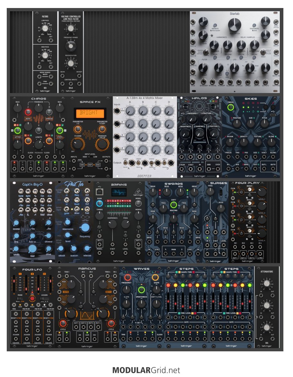Click the FX Send knob on Space FX

coord(77,144)
